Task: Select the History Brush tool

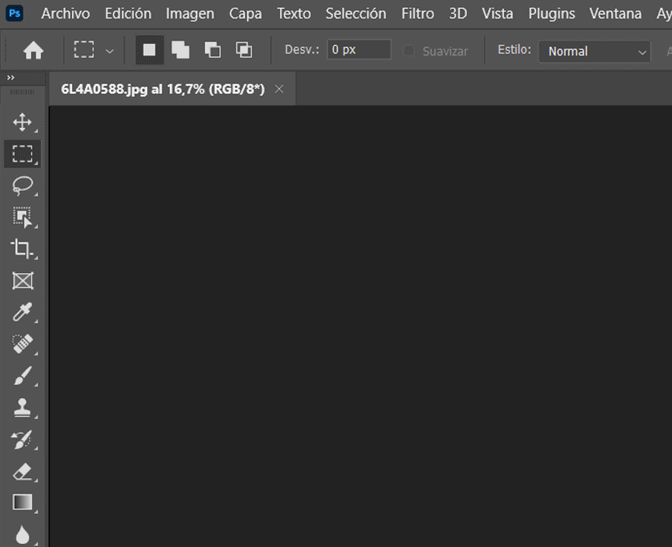Action: click(x=22, y=440)
